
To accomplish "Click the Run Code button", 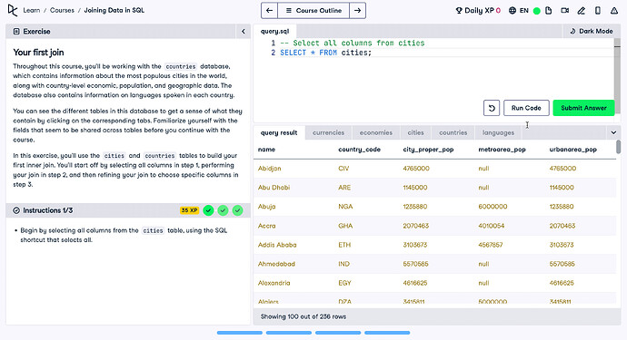I will click(526, 108).
